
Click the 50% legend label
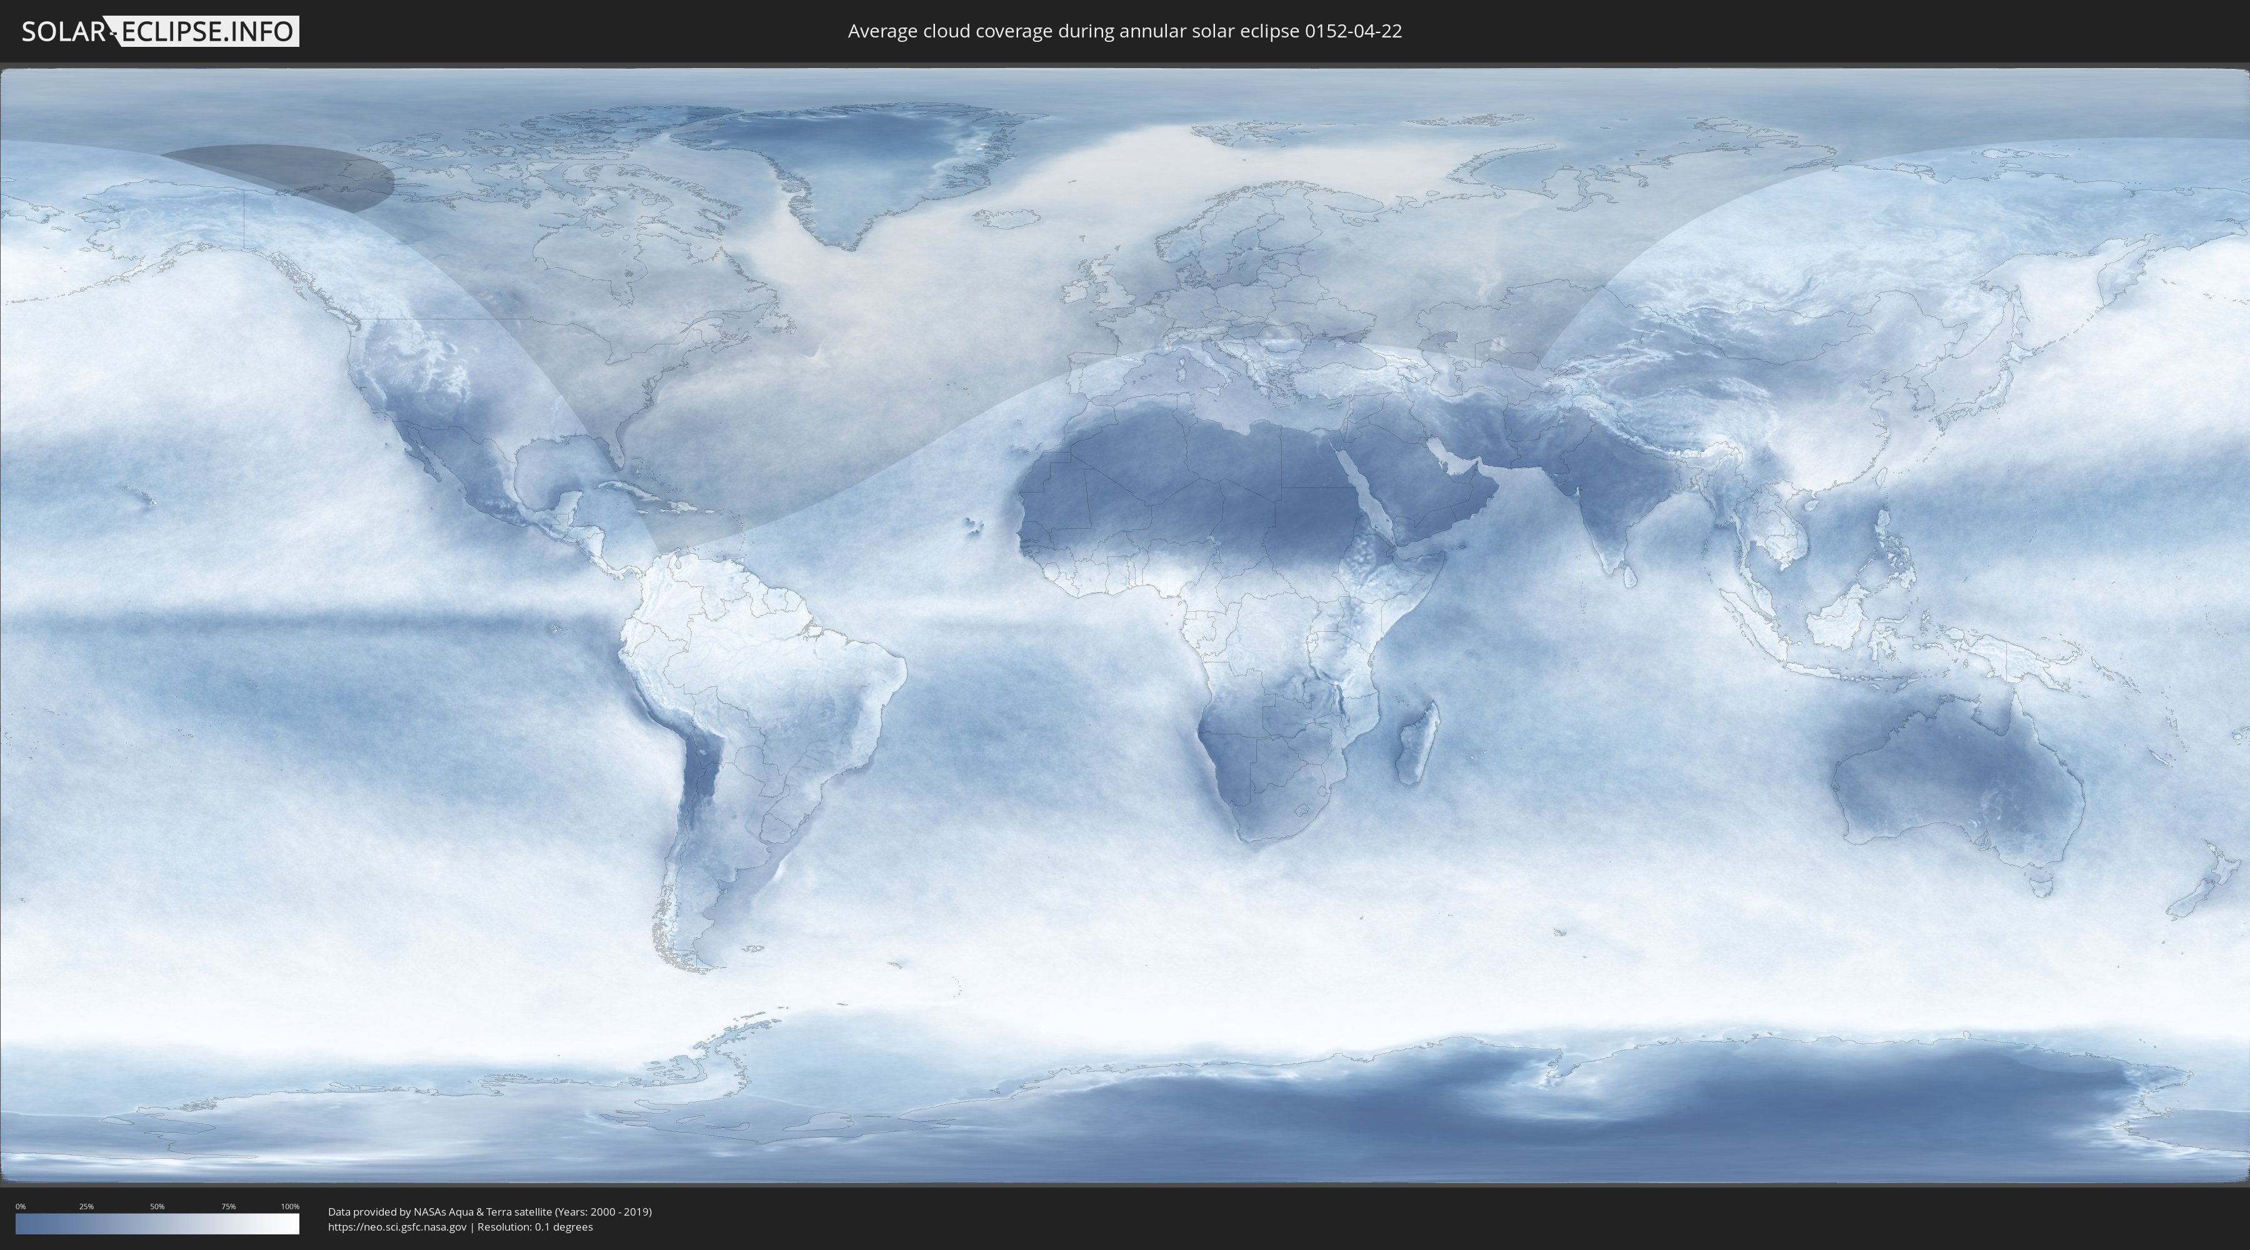pyautogui.click(x=157, y=1206)
